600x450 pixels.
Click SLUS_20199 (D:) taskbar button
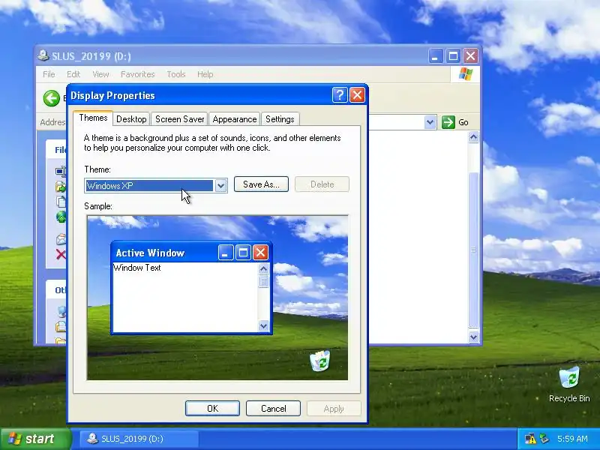click(139, 439)
